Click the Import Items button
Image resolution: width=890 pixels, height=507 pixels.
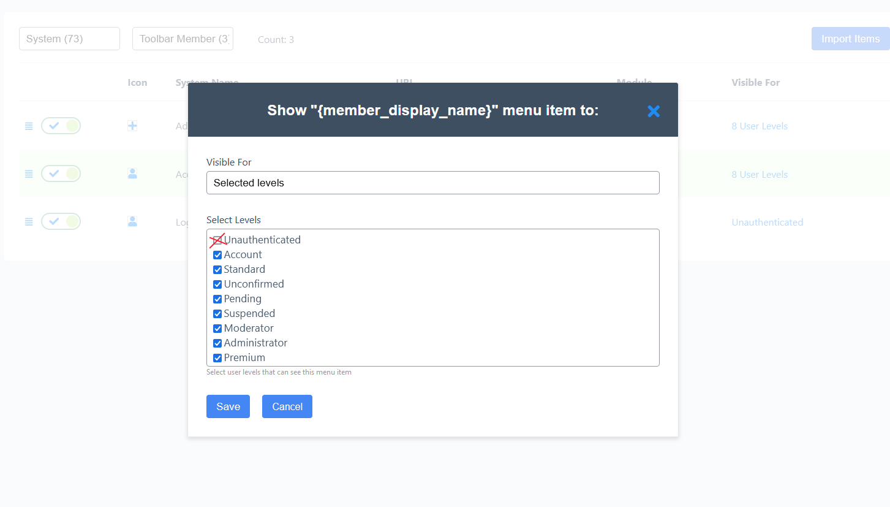[850, 39]
